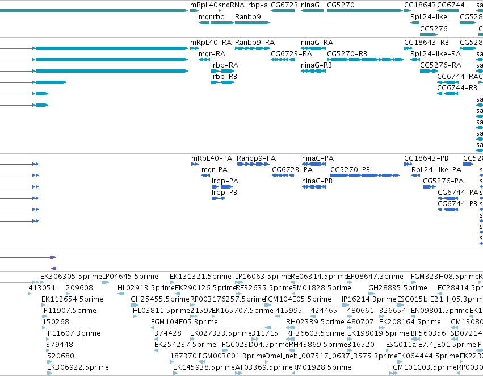Select the LP04645.5prime EST label
Viewport: 483px width, 376px height.
(x=130, y=276)
